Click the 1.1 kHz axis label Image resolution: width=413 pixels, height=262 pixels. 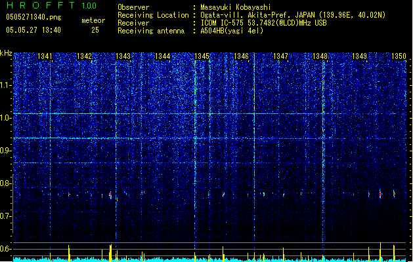point(6,85)
